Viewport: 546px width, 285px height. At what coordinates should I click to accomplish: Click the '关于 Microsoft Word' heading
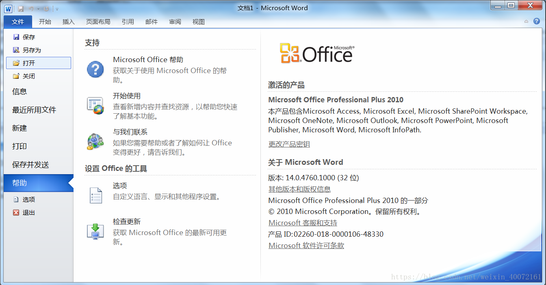[x=305, y=162]
